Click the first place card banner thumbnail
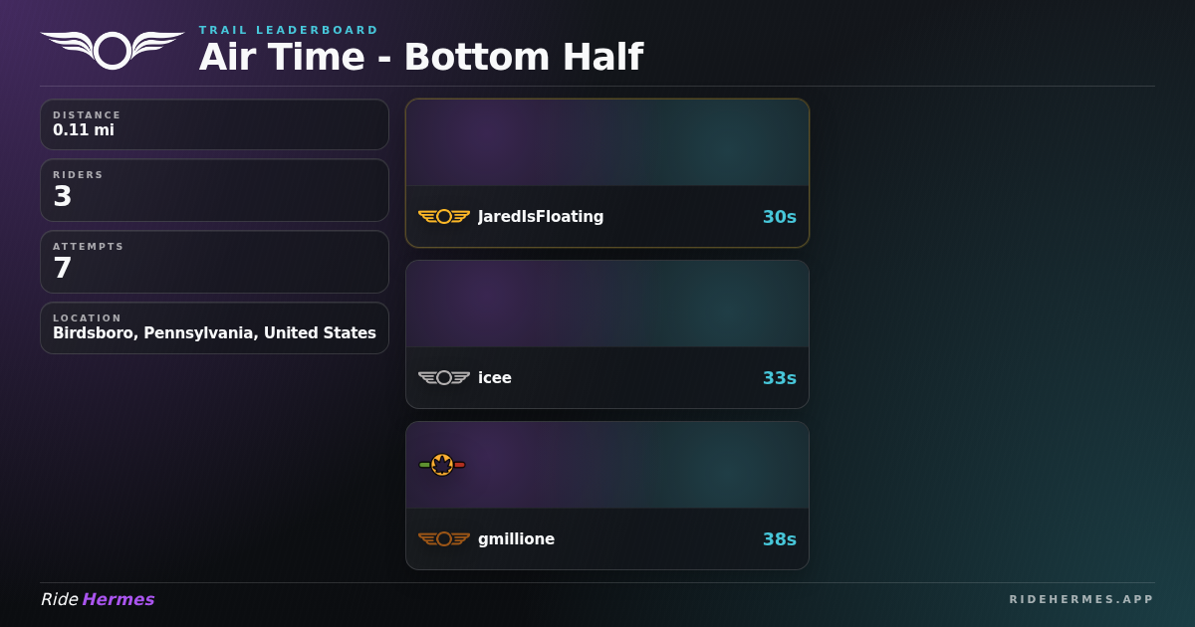Image resolution: width=1195 pixels, height=627 pixels. (607, 142)
